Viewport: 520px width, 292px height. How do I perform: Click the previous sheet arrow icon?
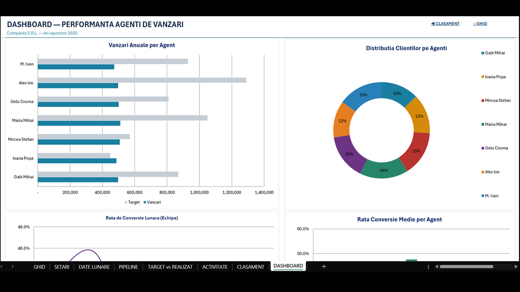pos(2,266)
